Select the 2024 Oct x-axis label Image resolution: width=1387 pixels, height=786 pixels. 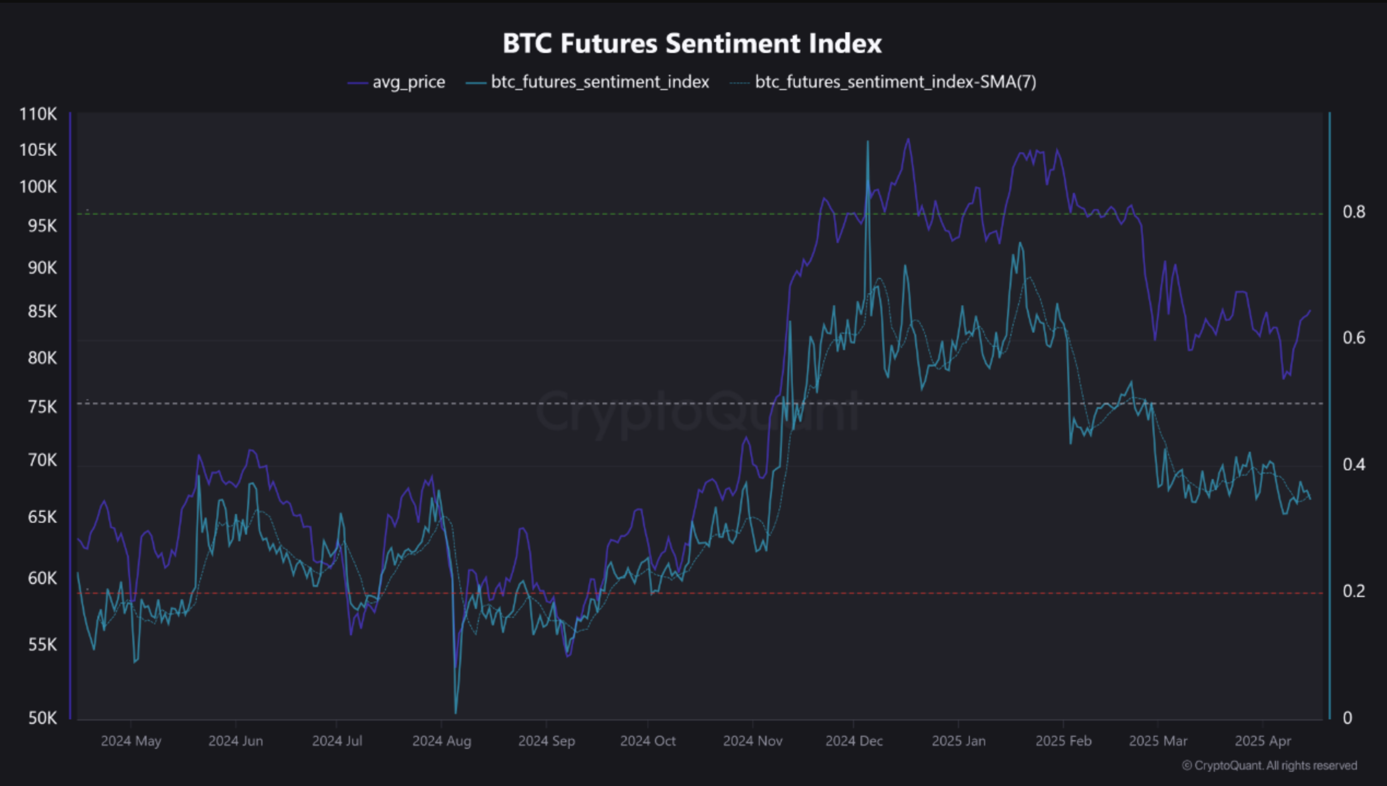[x=648, y=741]
